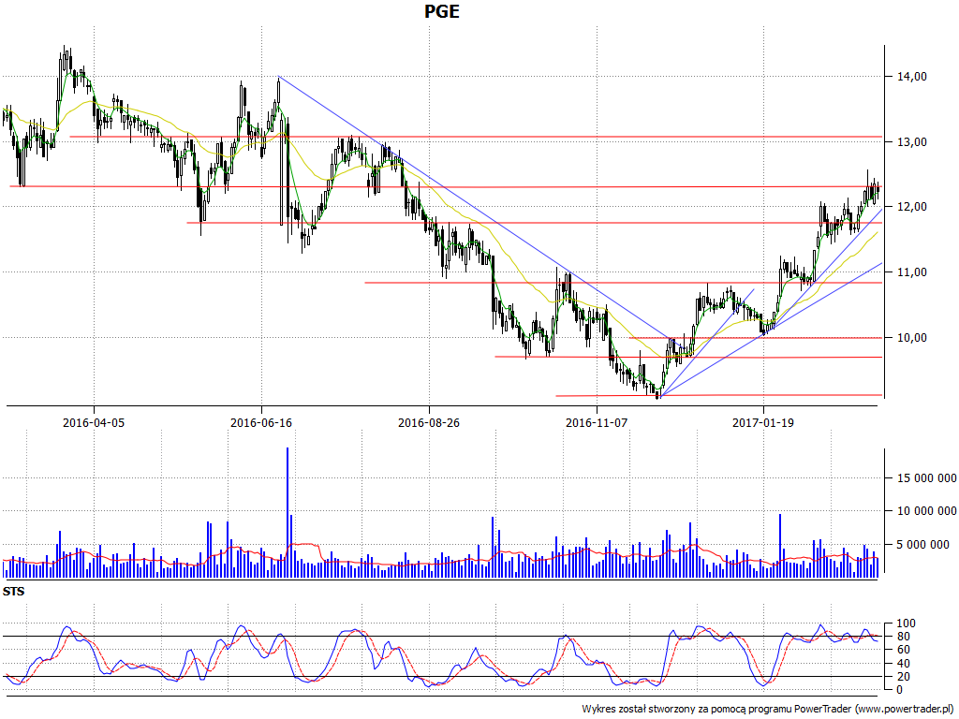Click the 100 level on STS scale
Viewport: 959px width, 719px height.
click(906, 624)
